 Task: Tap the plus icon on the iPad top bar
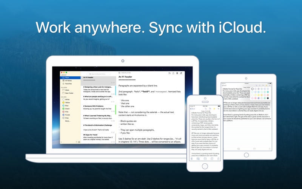[x=270, y=85]
